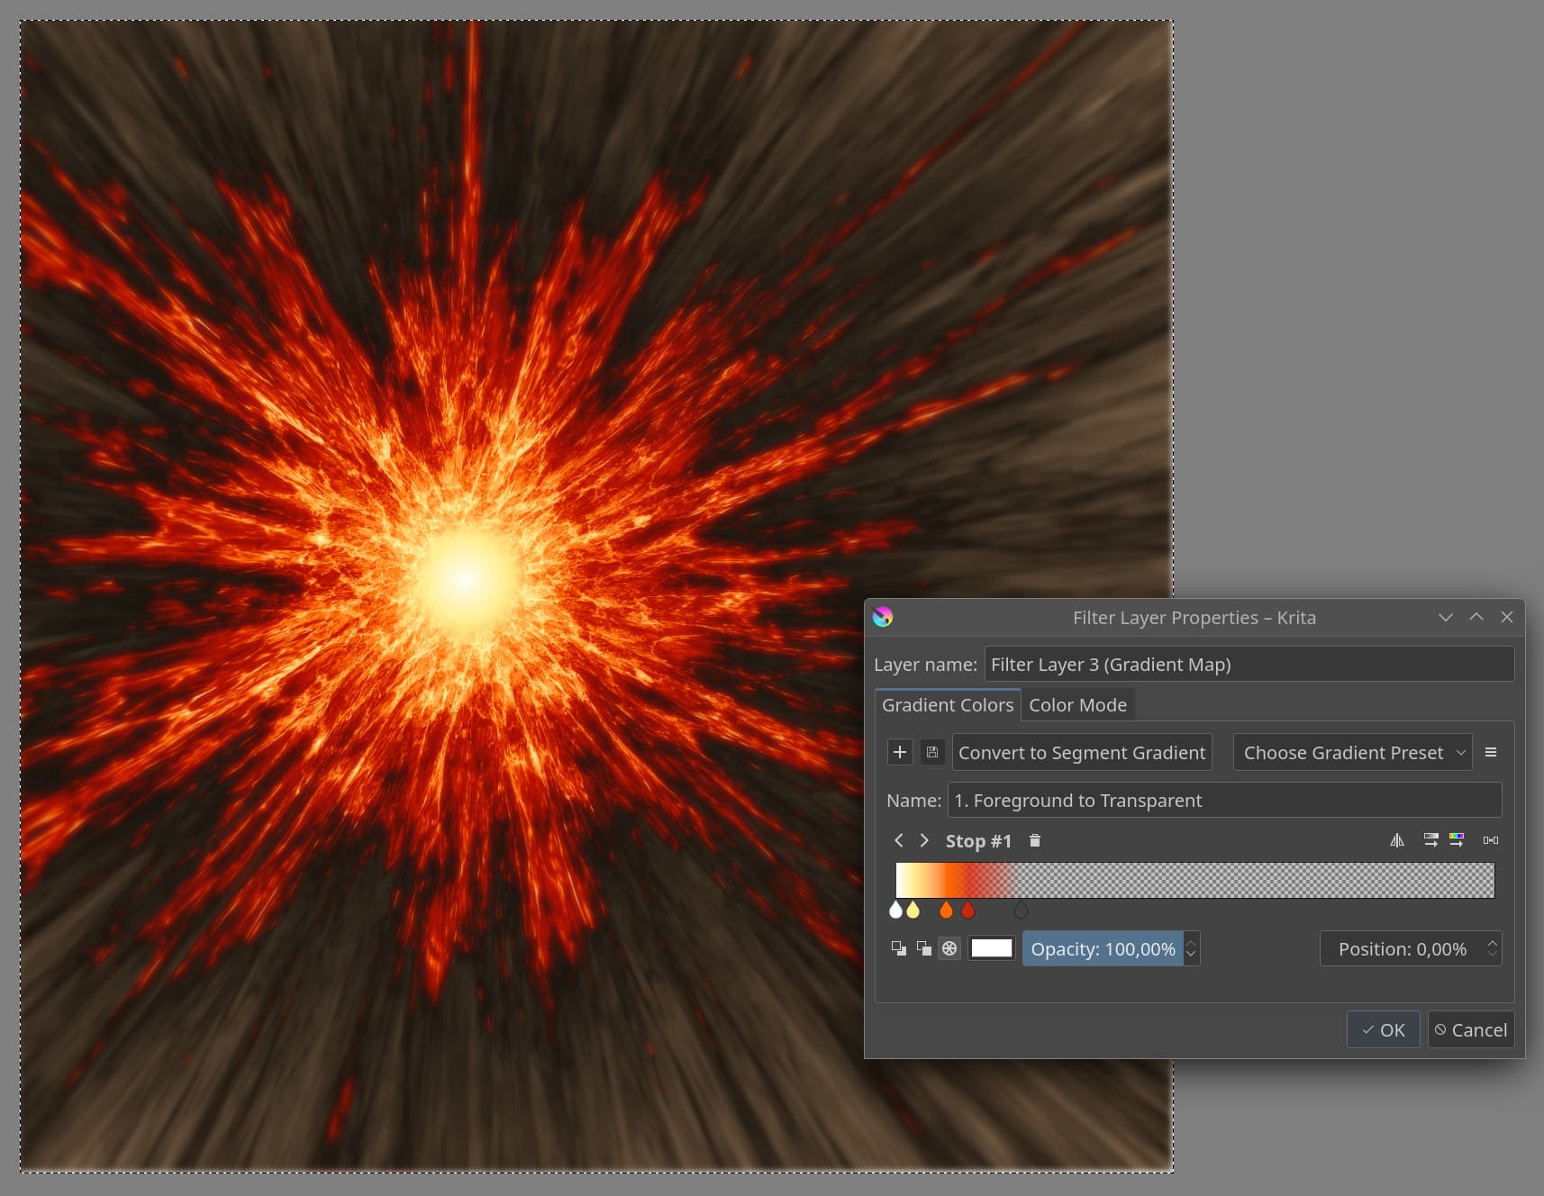
Task: Click the add gradient plus icon
Action: coord(899,752)
